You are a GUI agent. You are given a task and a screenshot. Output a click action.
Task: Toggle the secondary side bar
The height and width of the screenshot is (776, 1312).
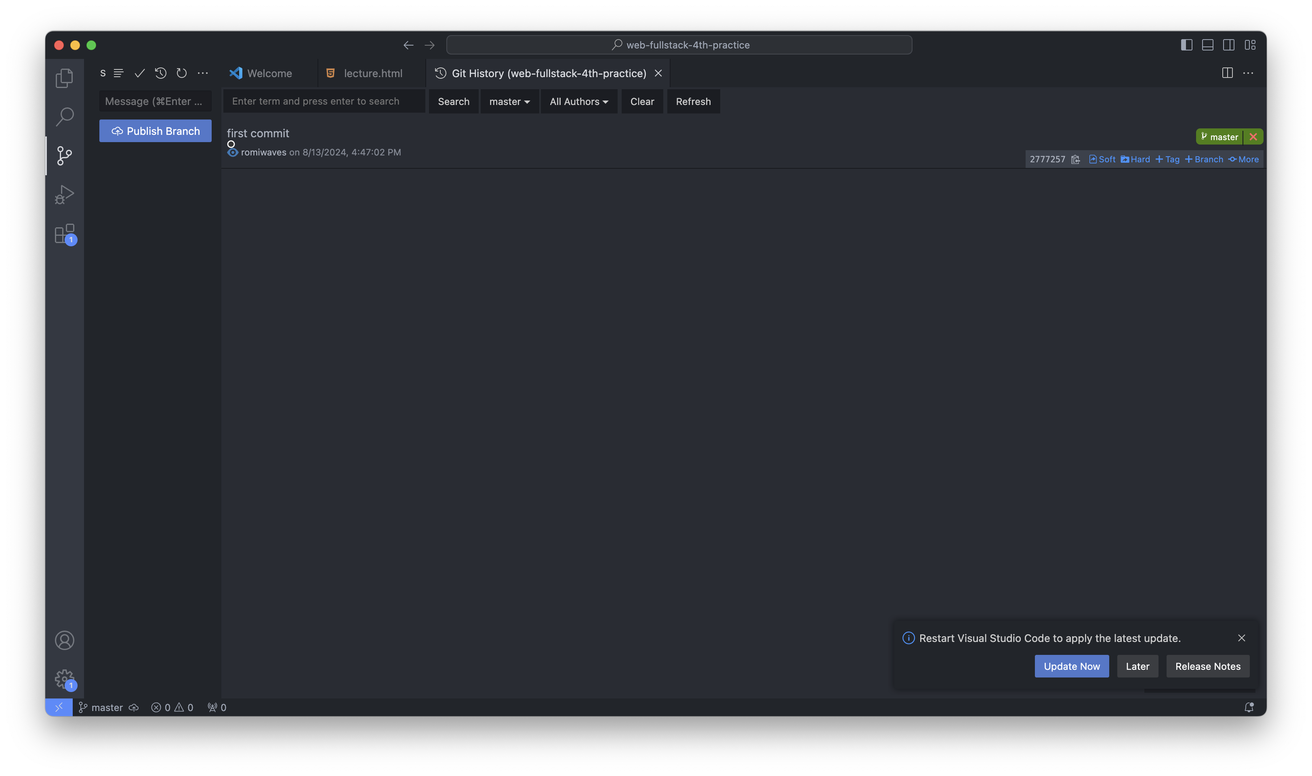point(1228,45)
